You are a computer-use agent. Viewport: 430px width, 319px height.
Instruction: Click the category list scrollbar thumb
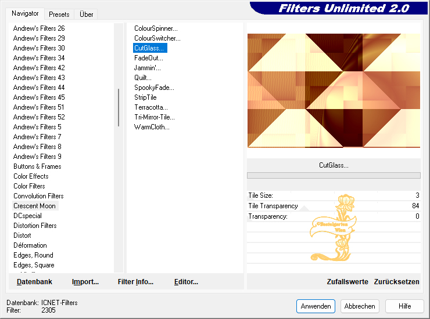pos(119,107)
